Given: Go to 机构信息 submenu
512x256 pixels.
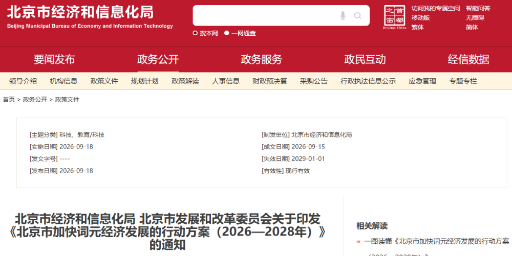Looking at the screenshot, I should 63,81.
